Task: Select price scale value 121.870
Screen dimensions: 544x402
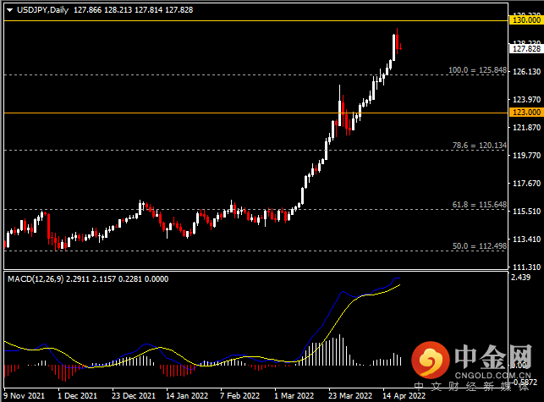Action: pyautogui.click(x=526, y=128)
